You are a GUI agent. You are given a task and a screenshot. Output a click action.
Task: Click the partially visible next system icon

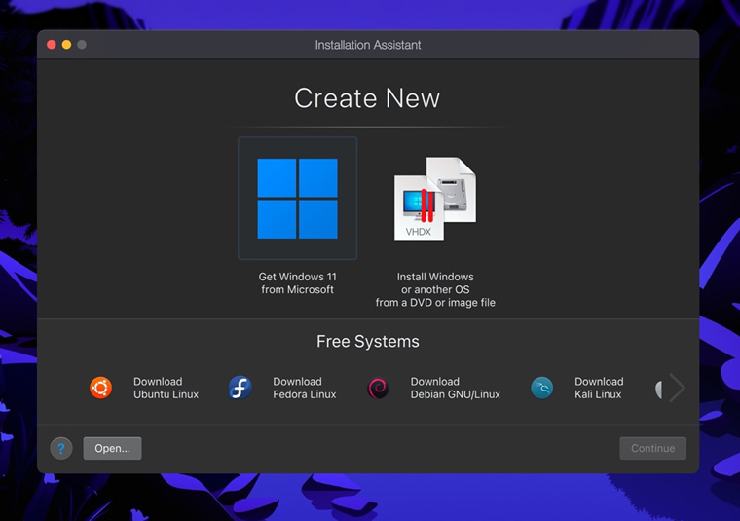tap(659, 390)
